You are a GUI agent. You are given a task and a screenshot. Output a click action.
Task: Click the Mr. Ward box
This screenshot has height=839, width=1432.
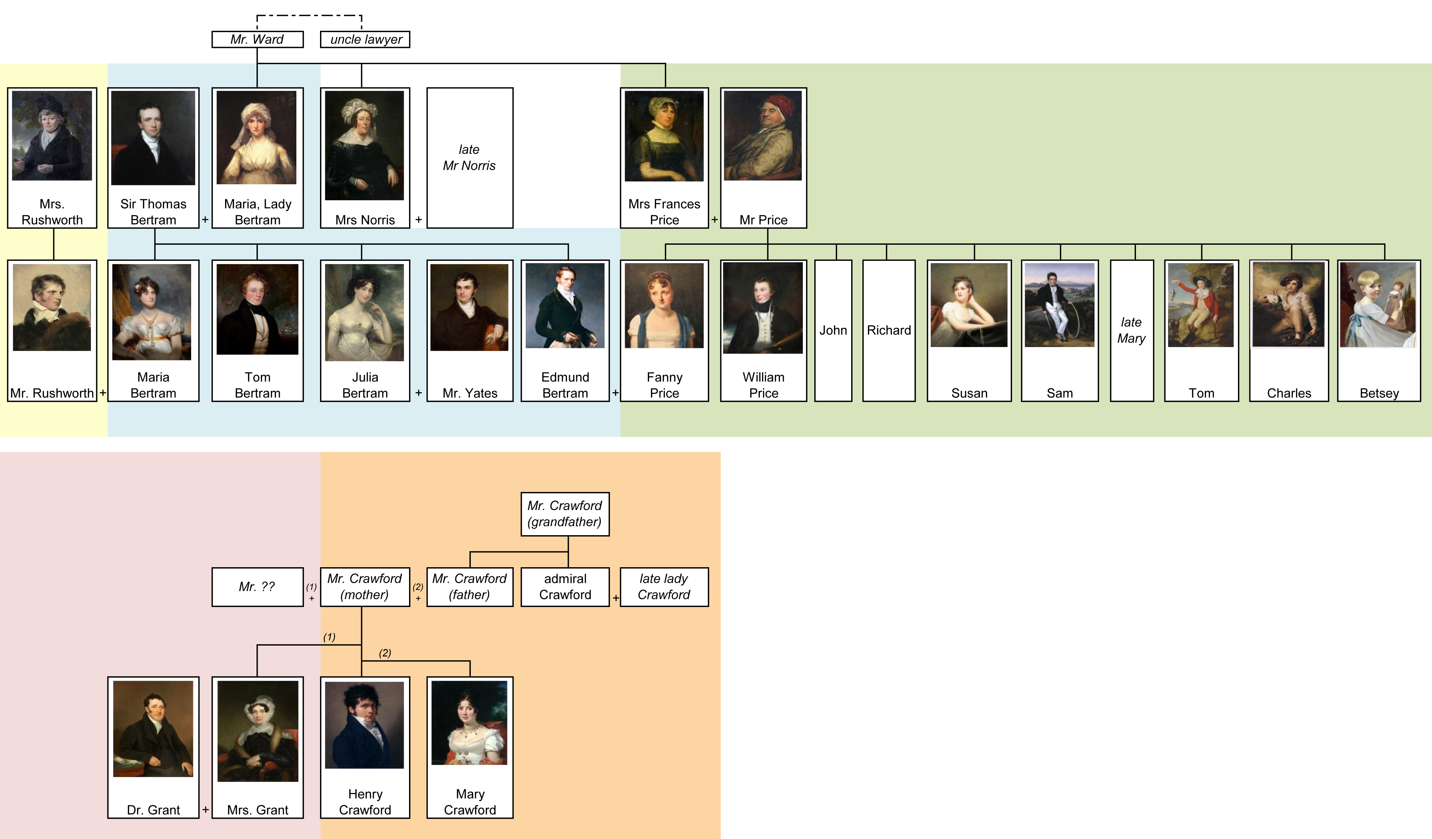click(x=257, y=39)
